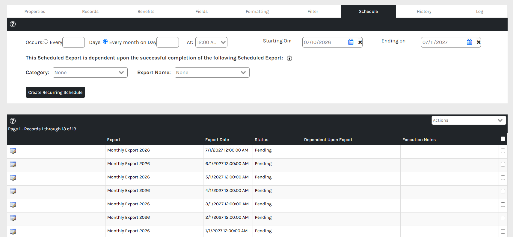Click Create Recurring Schedule button
The image size is (513, 237).
[55, 92]
